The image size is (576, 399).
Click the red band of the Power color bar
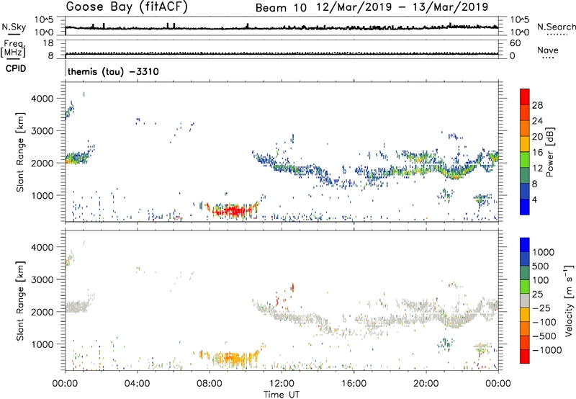pos(525,97)
